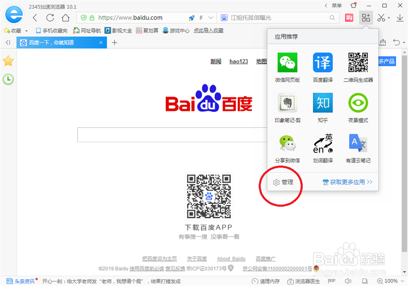Open 游戏中心 bookmark
The width and height of the screenshot is (408, 286).
[176, 31]
